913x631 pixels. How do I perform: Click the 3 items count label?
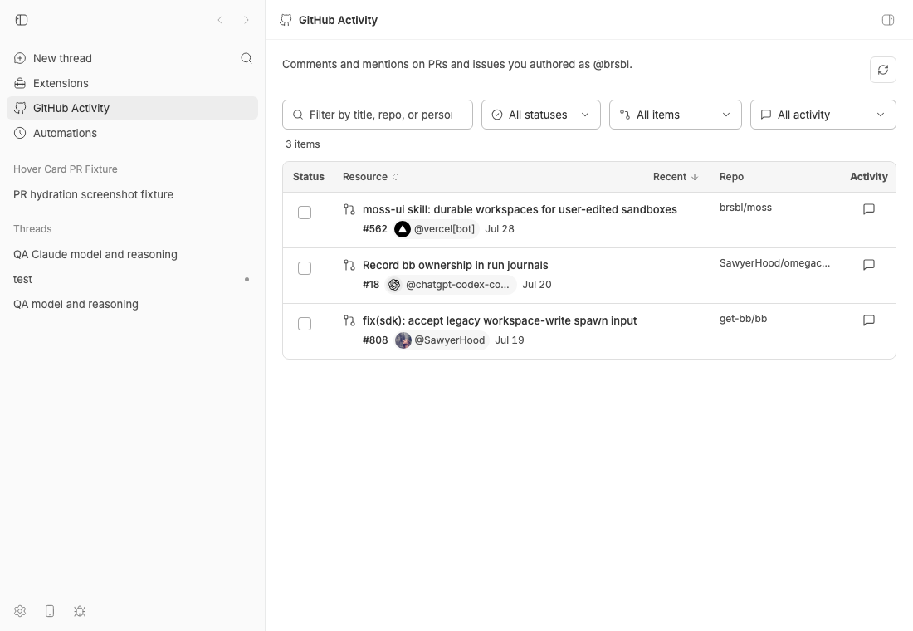pos(302,144)
